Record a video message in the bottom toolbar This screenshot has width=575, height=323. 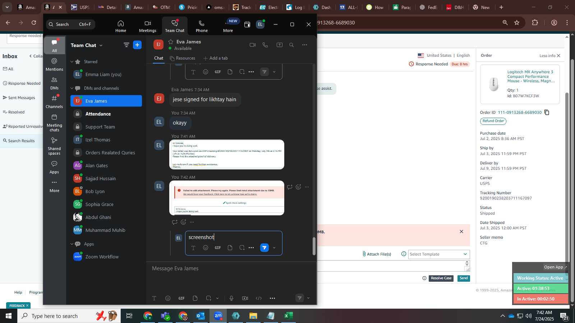click(x=245, y=298)
